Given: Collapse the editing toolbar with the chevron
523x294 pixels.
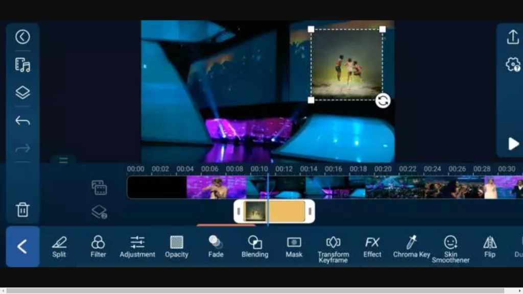Looking at the screenshot, I should click(x=22, y=247).
